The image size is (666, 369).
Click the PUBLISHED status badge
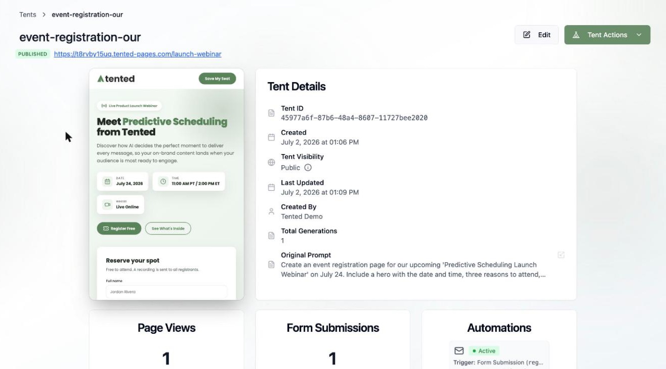[33, 54]
